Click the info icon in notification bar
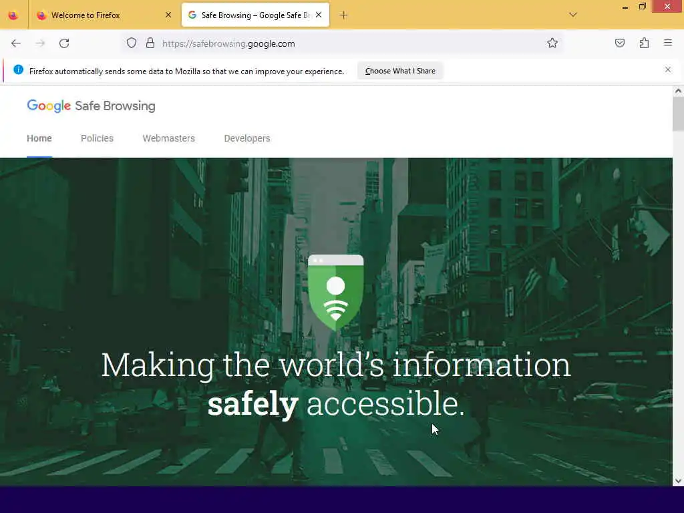Screen dimensions: 684x513 (18, 69)
